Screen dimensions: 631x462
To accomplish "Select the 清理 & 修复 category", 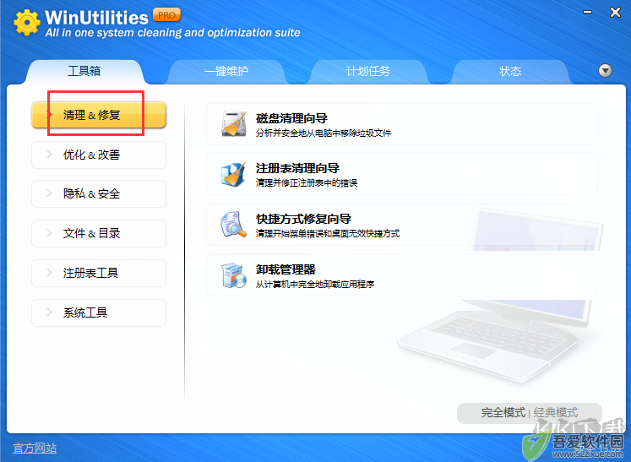I will [99, 115].
